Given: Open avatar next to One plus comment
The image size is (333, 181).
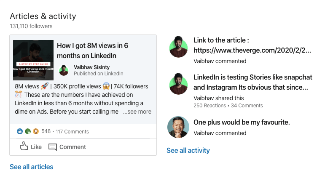Looking at the screenshot, I should point(178,127).
